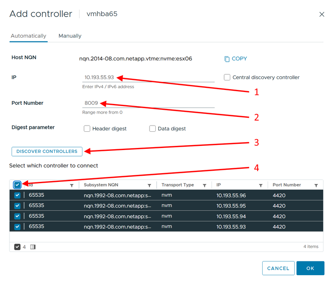Deselect the controller row for 10.193.55.94

(x=17, y=216)
